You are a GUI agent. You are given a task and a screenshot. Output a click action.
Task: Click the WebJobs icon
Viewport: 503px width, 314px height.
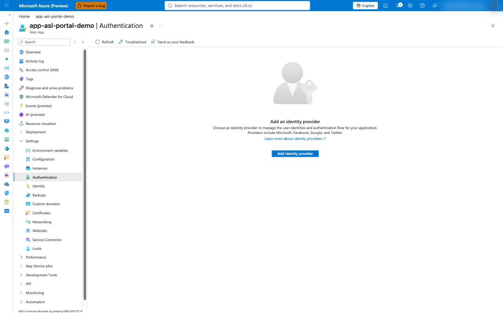pos(28,231)
